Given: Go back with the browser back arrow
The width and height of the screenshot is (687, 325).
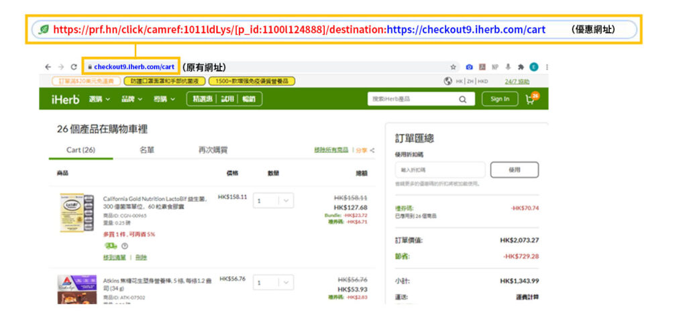Looking at the screenshot, I should click(x=48, y=67).
